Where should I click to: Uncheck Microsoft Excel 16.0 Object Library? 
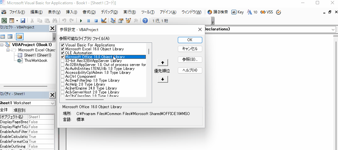click(x=63, y=49)
